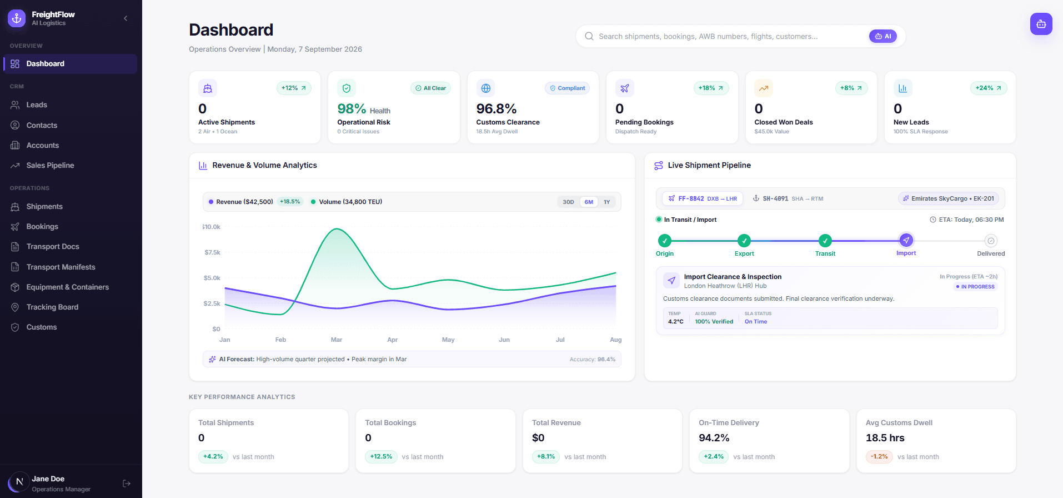Open Transport Manifests page
1063x498 pixels.
70,267
